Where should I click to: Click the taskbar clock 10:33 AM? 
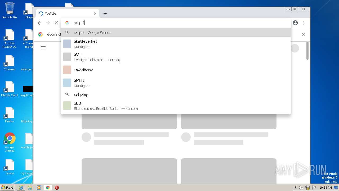[325, 188]
